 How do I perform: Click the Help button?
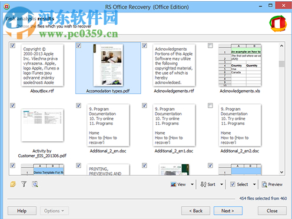tap(22, 211)
